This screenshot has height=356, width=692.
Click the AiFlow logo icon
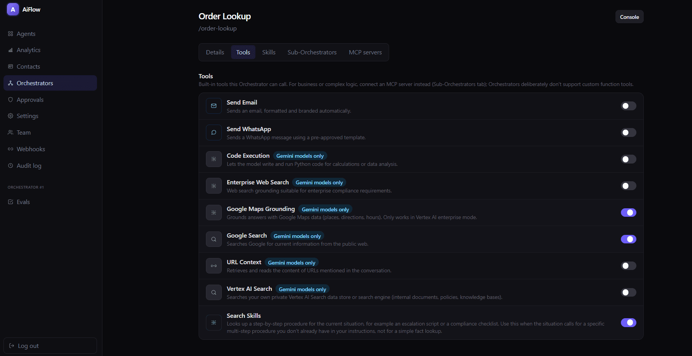[13, 9]
